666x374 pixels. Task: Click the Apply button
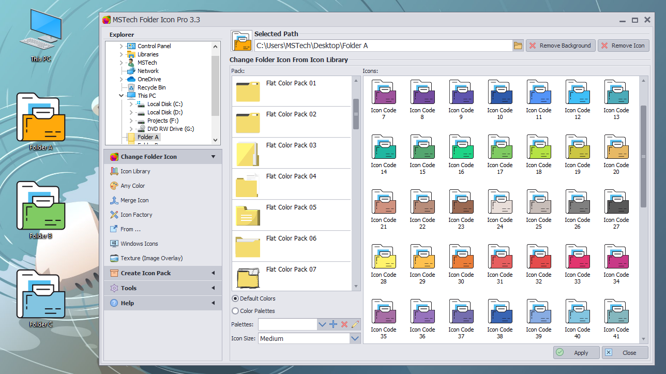click(576, 352)
